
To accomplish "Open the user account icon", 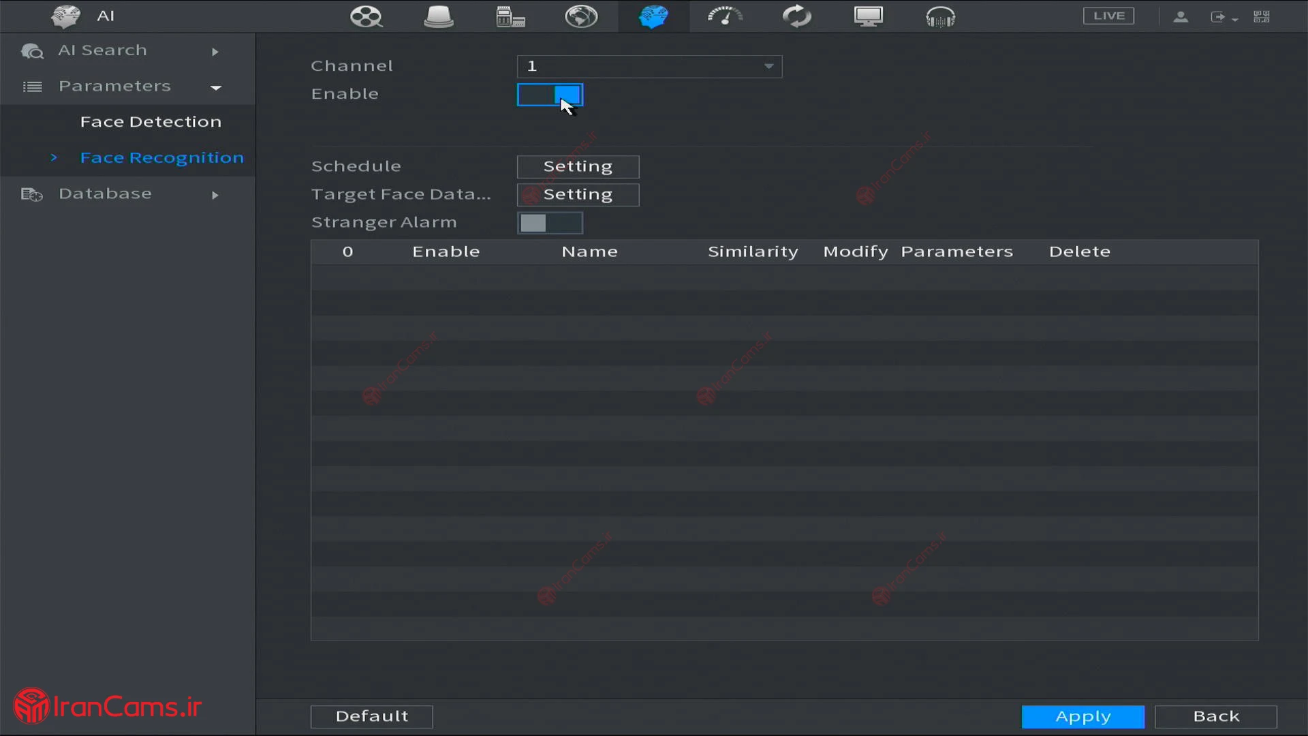I will 1181,16.
